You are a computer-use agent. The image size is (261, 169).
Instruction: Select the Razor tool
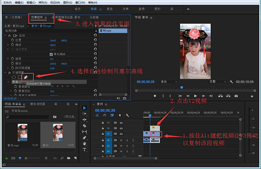coord(84,126)
